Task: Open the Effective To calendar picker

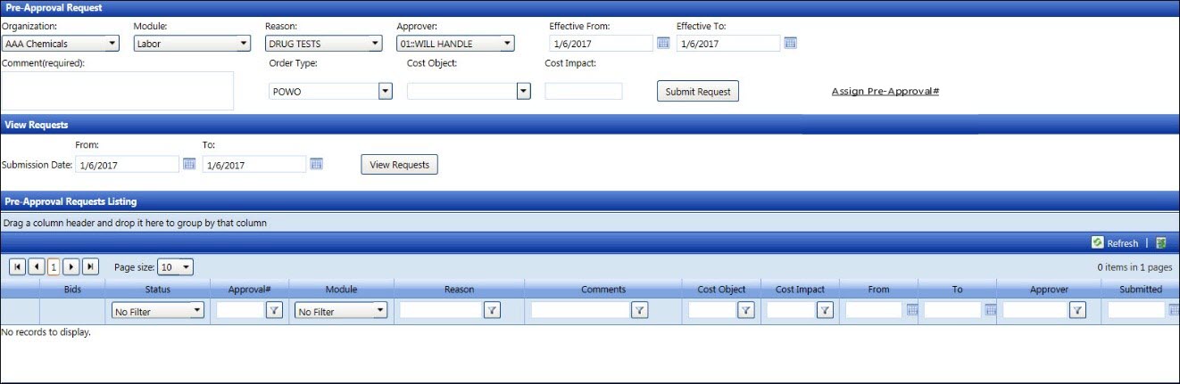Action: coord(790,43)
